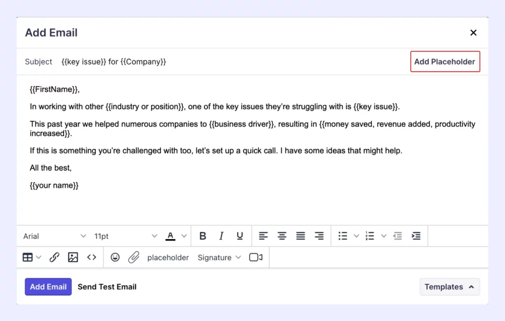505x321 pixels.
Task: Toggle bold formatting on selected text
Action: [203, 236]
